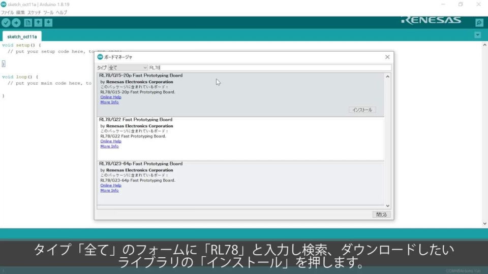
Task: Click インストール for RL78/G15-20p board
Action: click(x=362, y=110)
